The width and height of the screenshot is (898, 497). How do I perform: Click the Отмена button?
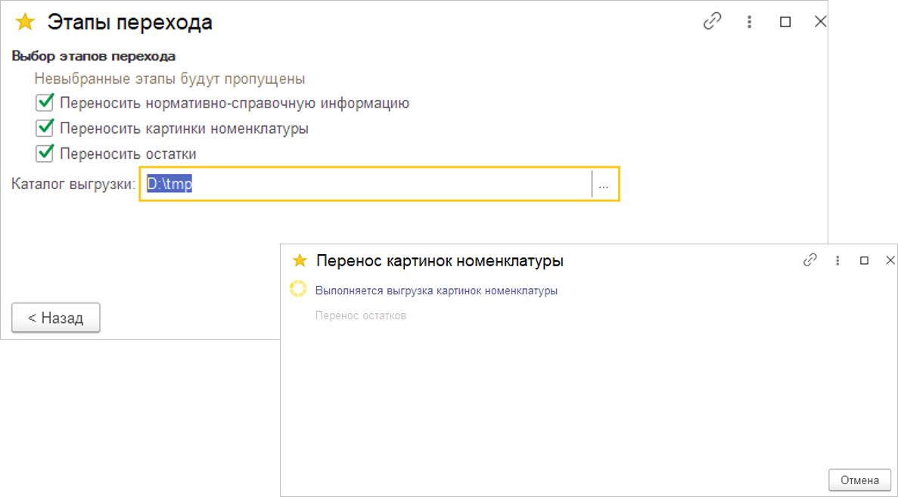pos(859,480)
